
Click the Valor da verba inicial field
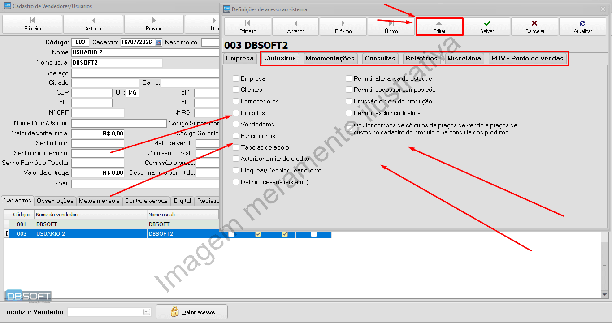click(x=98, y=134)
